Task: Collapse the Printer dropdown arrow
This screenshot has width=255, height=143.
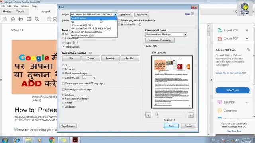Action: pyautogui.click(x=115, y=14)
